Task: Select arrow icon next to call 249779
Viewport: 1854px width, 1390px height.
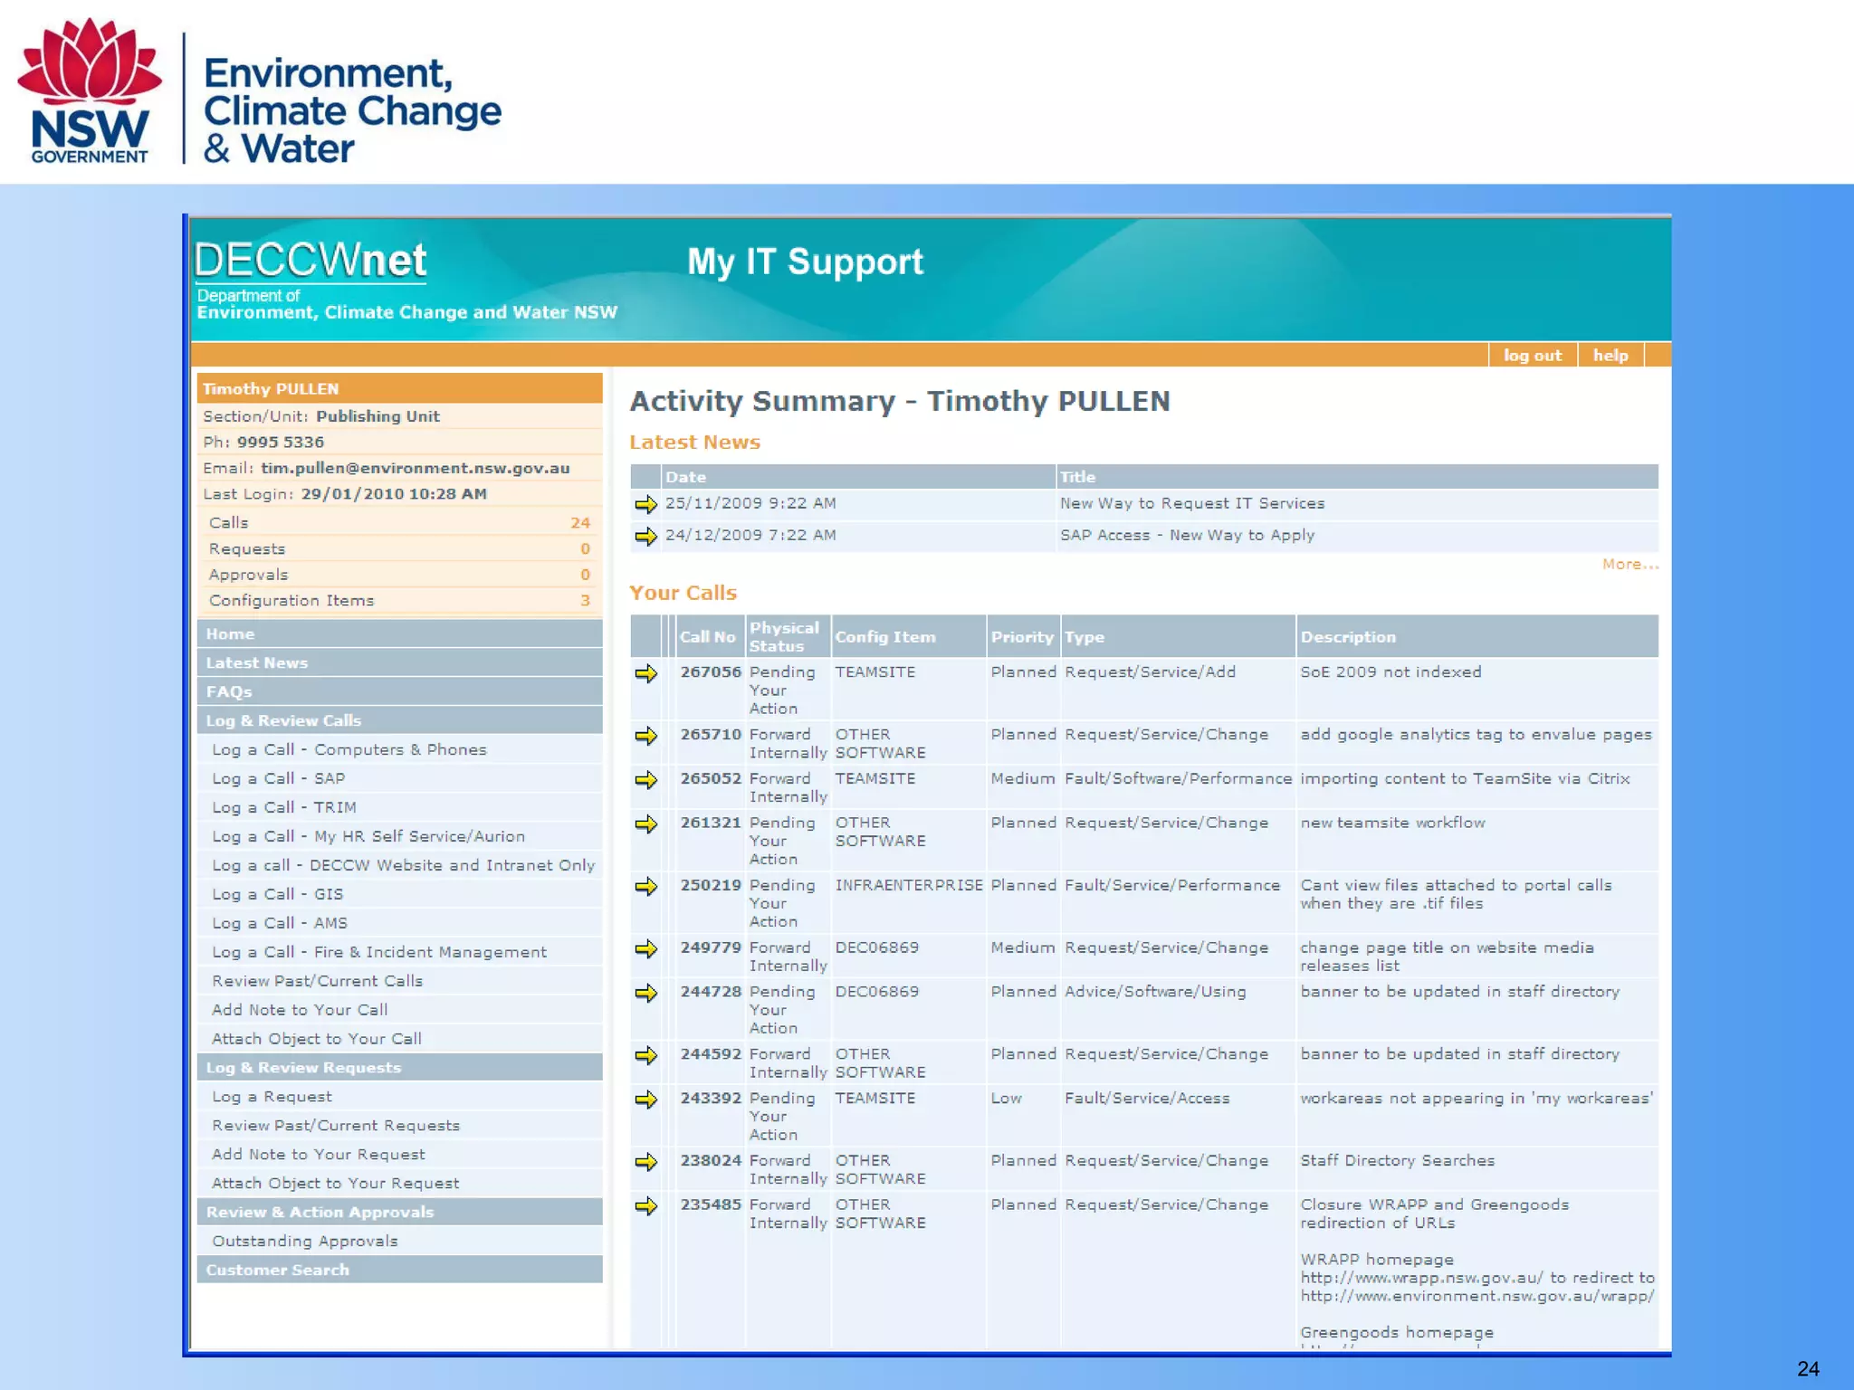Action: click(x=645, y=949)
